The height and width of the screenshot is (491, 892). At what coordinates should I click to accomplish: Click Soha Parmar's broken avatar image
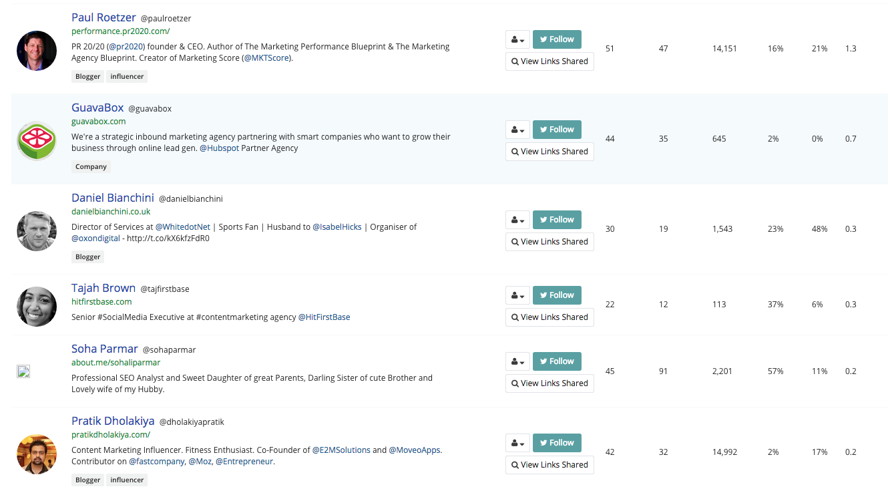point(23,372)
